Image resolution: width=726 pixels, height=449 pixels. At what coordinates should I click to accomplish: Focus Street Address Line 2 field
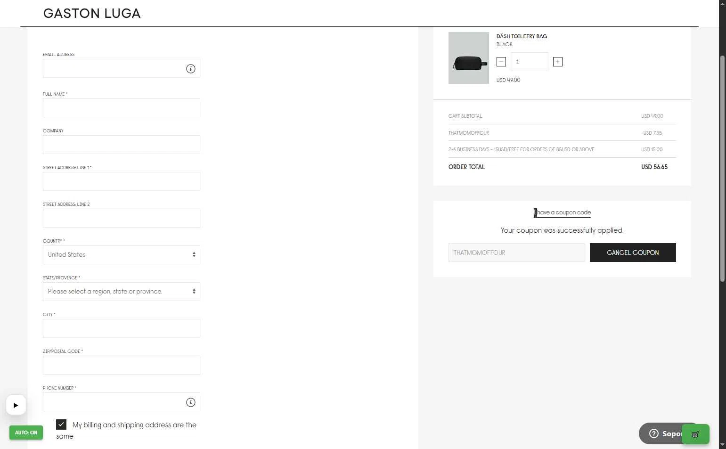click(122, 218)
